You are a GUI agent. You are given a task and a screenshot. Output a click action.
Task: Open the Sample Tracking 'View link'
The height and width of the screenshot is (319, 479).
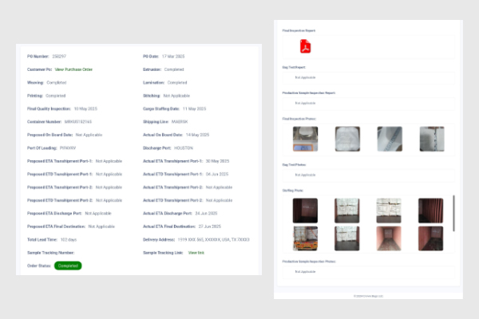(x=195, y=251)
